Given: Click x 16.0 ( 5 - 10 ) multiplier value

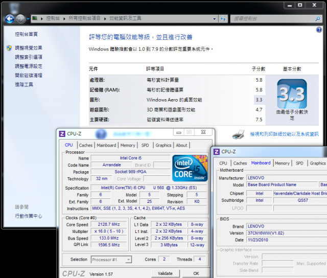Looking at the screenshot, I should [x=109, y=231].
